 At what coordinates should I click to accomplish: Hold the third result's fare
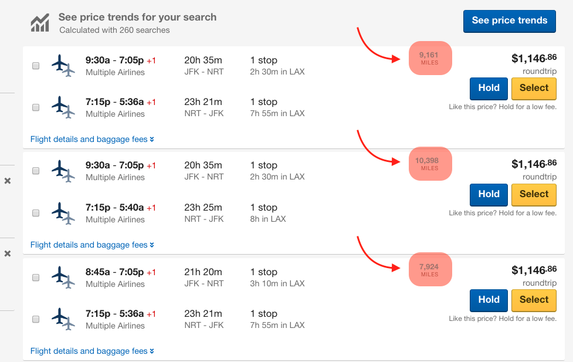click(489, 300)
